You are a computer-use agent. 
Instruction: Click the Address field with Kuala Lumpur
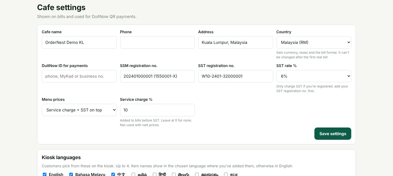pos(236,43)
